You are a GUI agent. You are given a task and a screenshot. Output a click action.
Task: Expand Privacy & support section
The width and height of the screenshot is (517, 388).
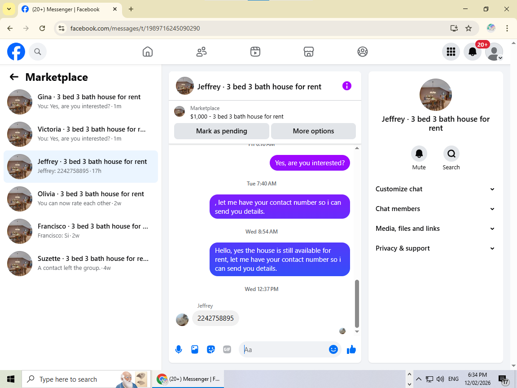(x=435, y=248)
